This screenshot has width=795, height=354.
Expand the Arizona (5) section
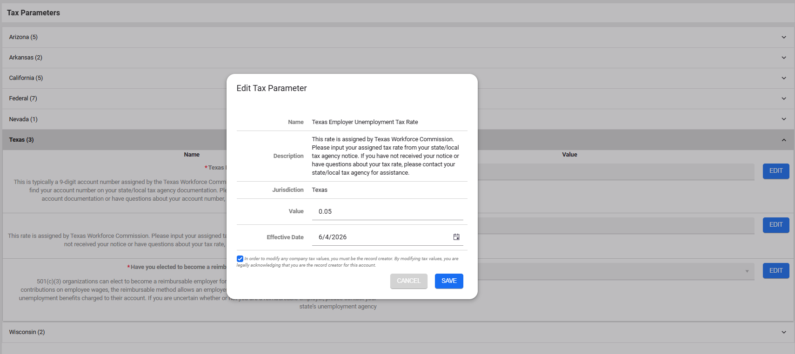point(398,37)
